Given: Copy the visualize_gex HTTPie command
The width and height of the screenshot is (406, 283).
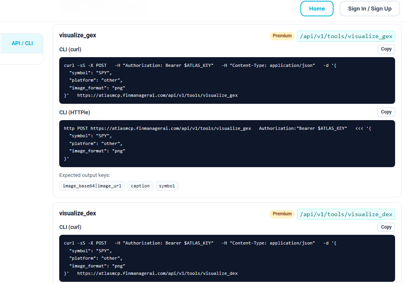Looking at the screenshot, I should 386,112.
